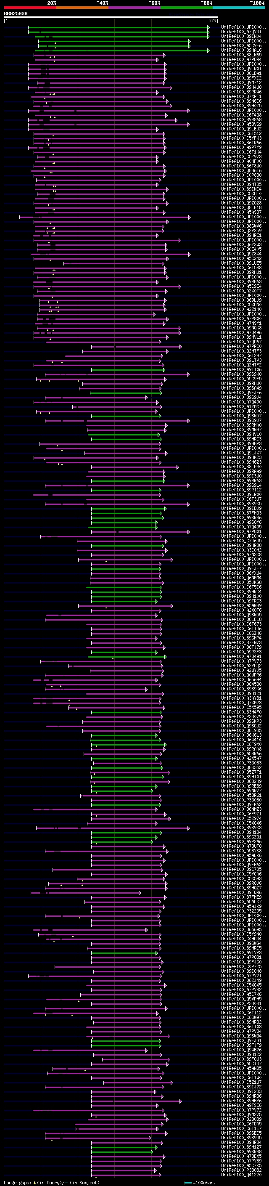Choose hit UniRef100_B9R868

241,120
